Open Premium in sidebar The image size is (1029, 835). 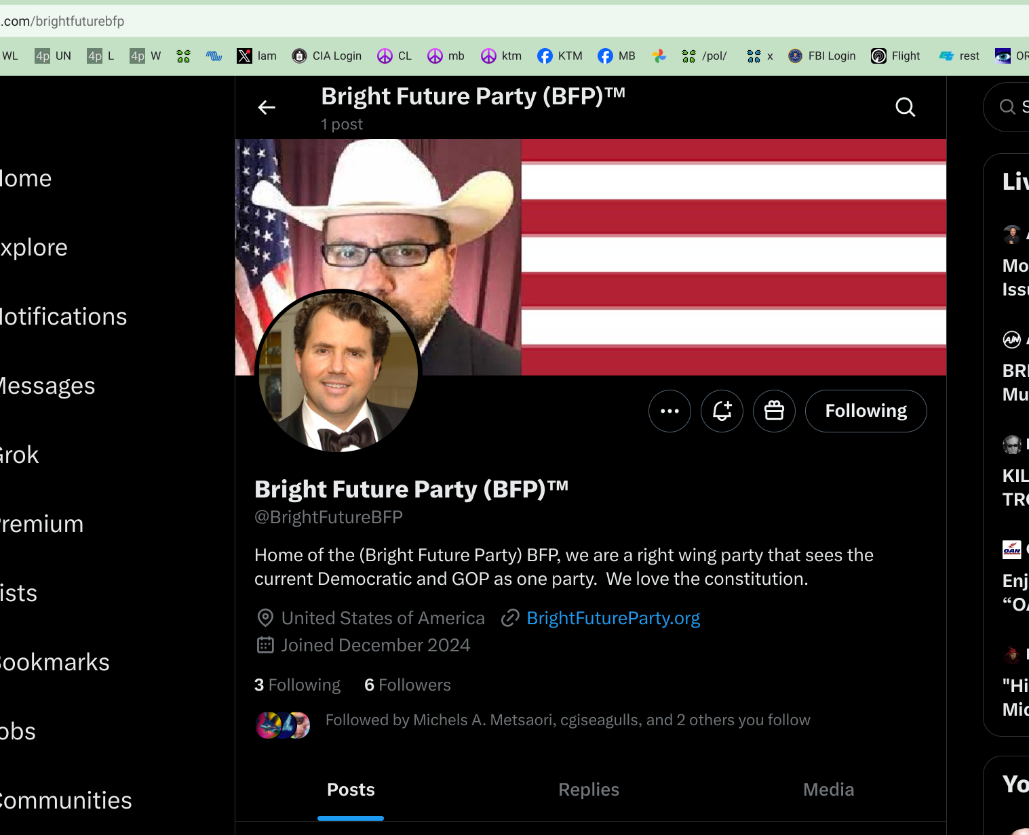tap(41, 524)
